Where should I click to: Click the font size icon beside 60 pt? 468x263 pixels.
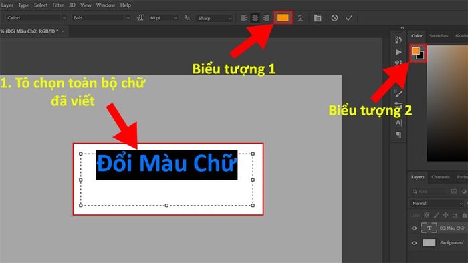point(140,18)
